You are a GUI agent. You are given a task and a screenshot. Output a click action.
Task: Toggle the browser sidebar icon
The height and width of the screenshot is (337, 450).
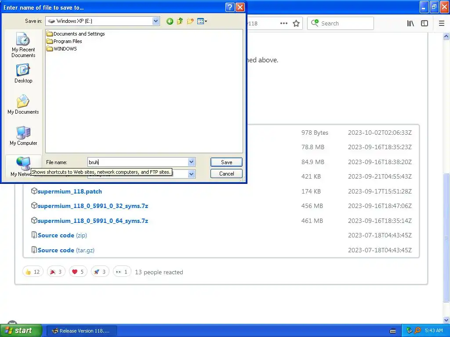point(425,24)
